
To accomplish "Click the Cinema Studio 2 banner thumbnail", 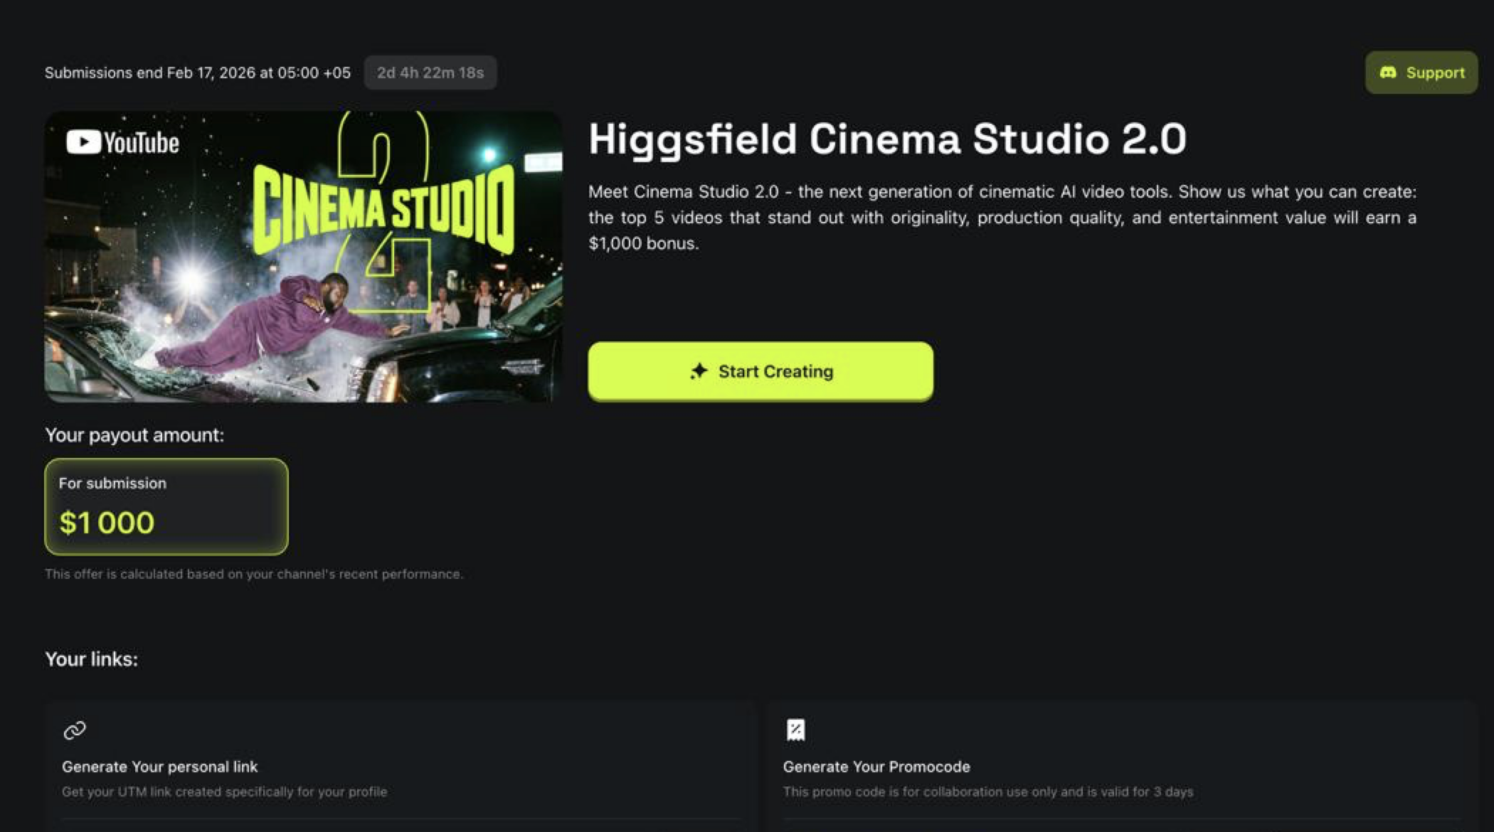I will pos(303,256).
